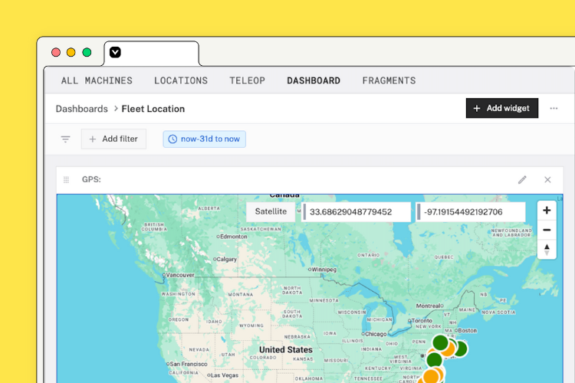Open the FRAGMENTS tab
The image size is (575, 383).
[x=389, y=80]
